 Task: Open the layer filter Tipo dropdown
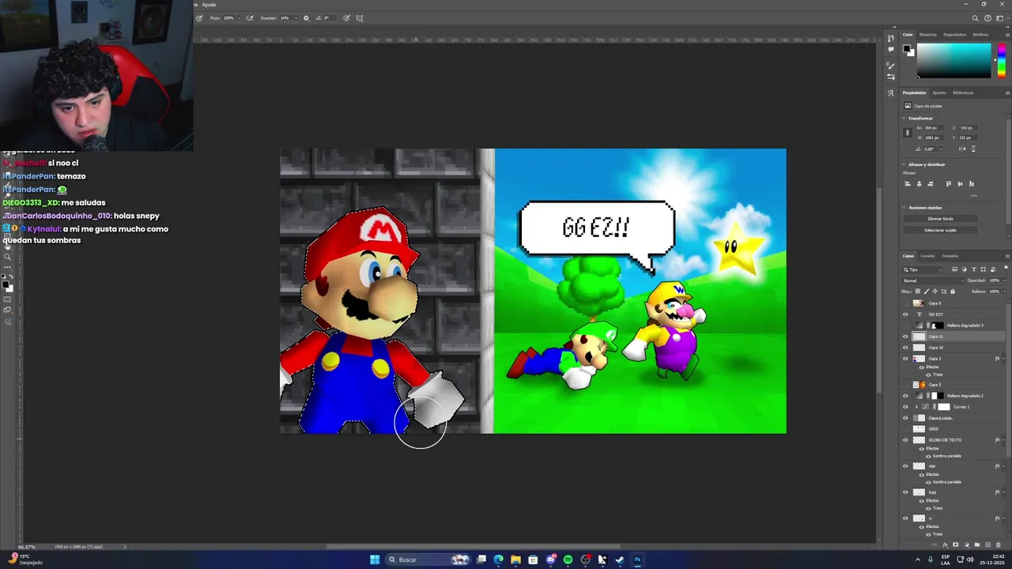coord(922,269)
